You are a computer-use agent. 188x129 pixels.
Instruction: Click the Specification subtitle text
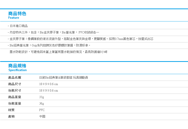pos(18,70)
